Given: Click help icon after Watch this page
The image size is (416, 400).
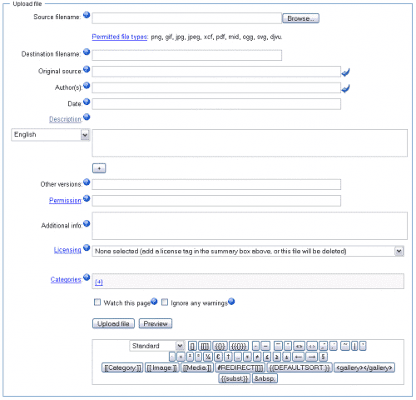Looking at the screenshot, I should [154, 302].
